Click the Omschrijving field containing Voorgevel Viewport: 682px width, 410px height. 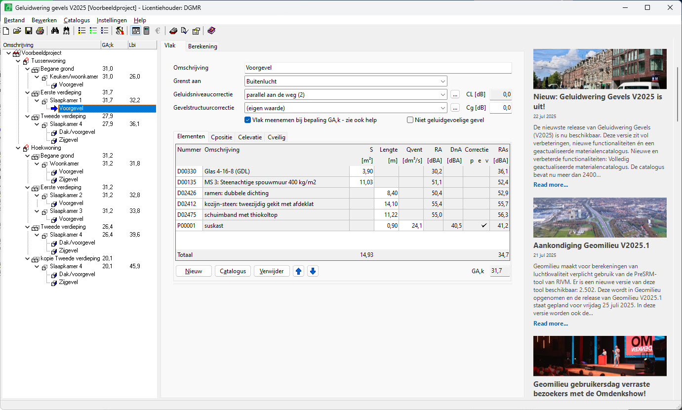[378, 68]
